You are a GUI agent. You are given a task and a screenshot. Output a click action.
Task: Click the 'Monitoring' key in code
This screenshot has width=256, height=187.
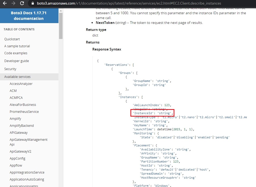[143, 133]
